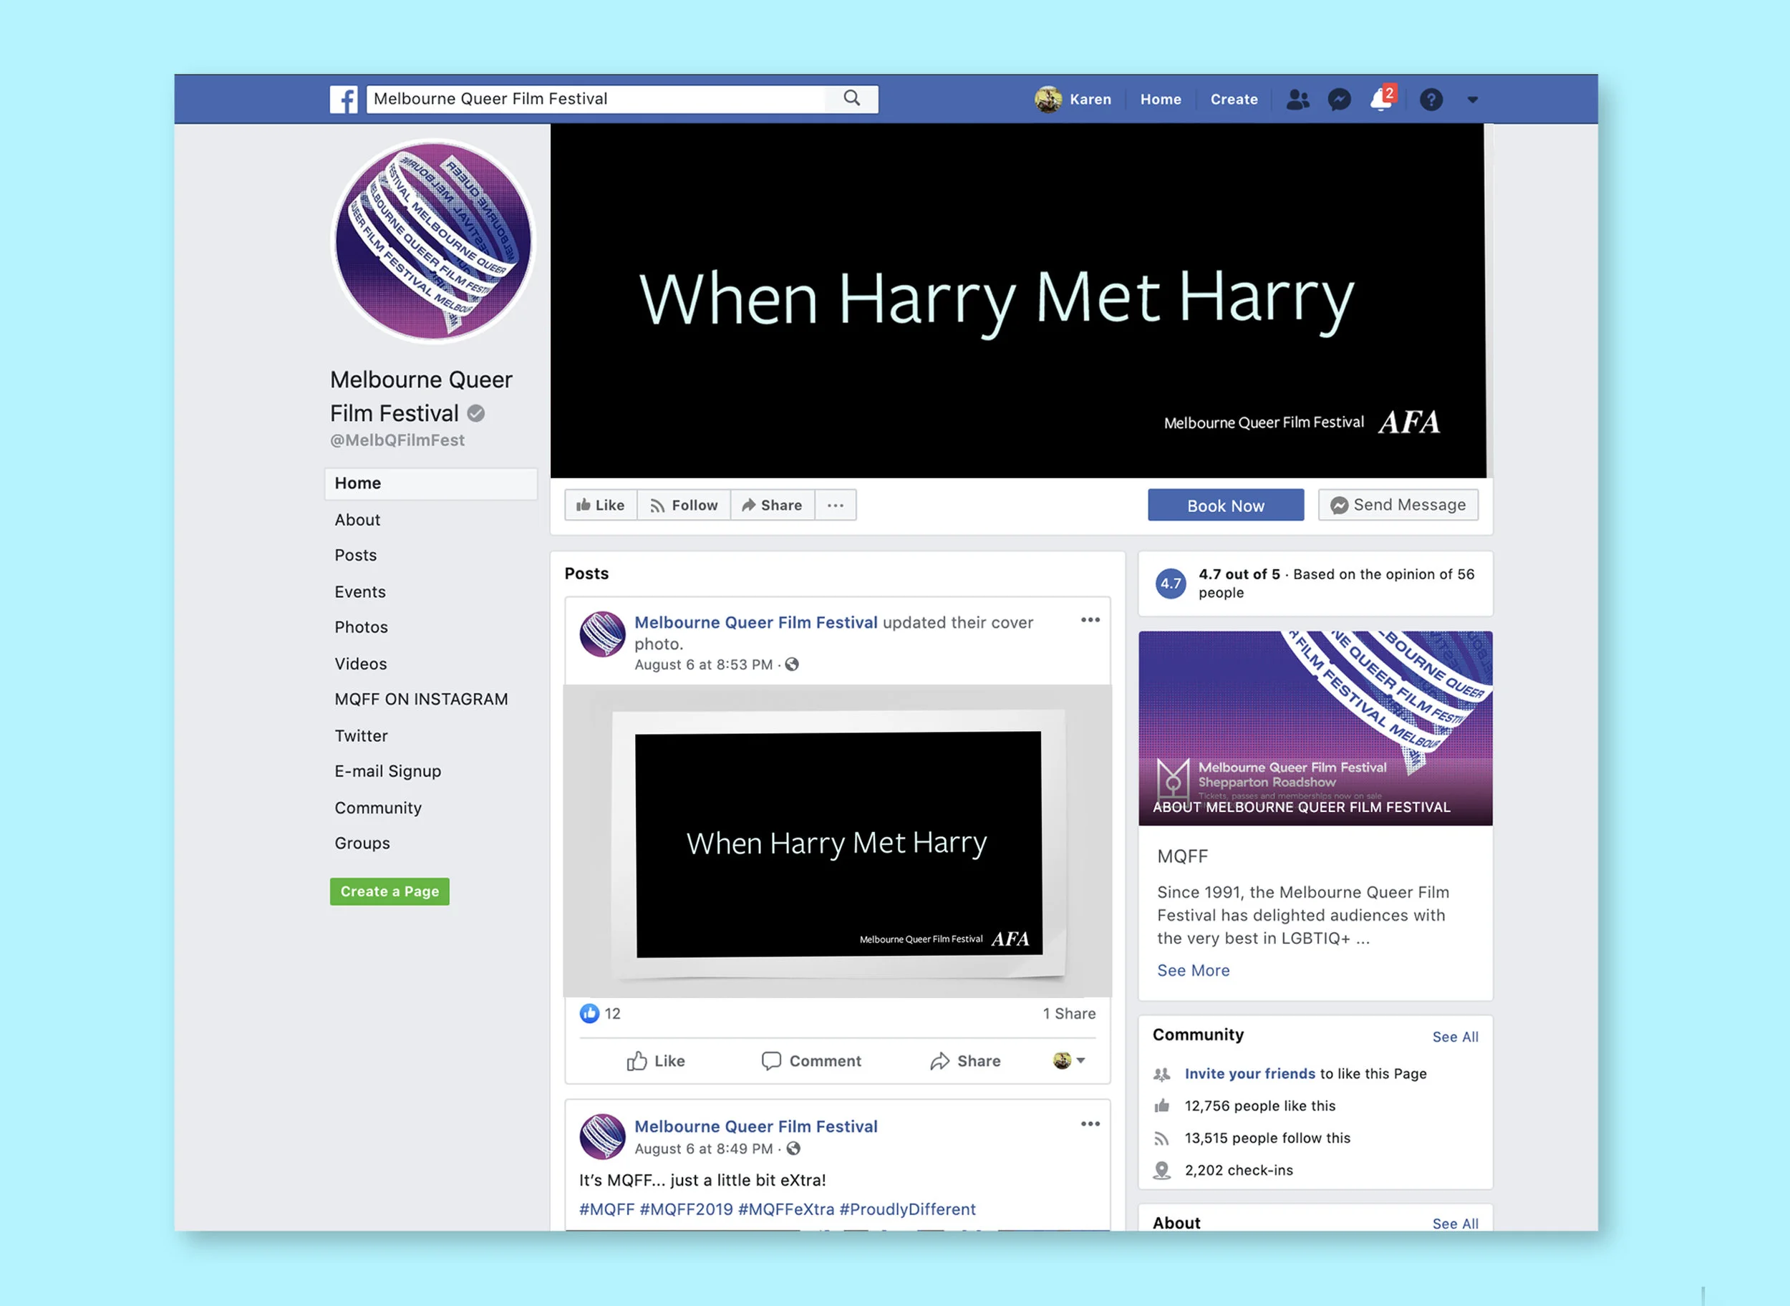Click the help question mark icon
This screenshot has width=1790, height=1306.
(1431, 100)
